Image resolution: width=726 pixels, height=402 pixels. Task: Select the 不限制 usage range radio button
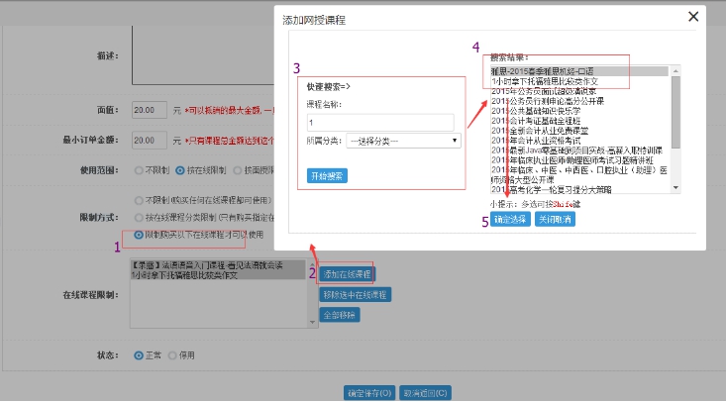coord(138,170)
